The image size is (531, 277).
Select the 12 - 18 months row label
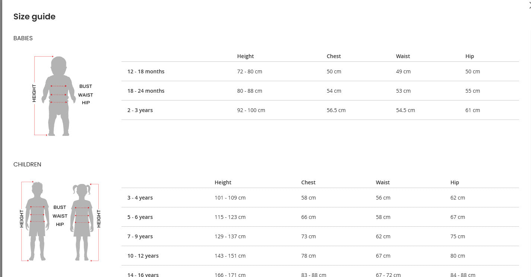coord(146,71)
